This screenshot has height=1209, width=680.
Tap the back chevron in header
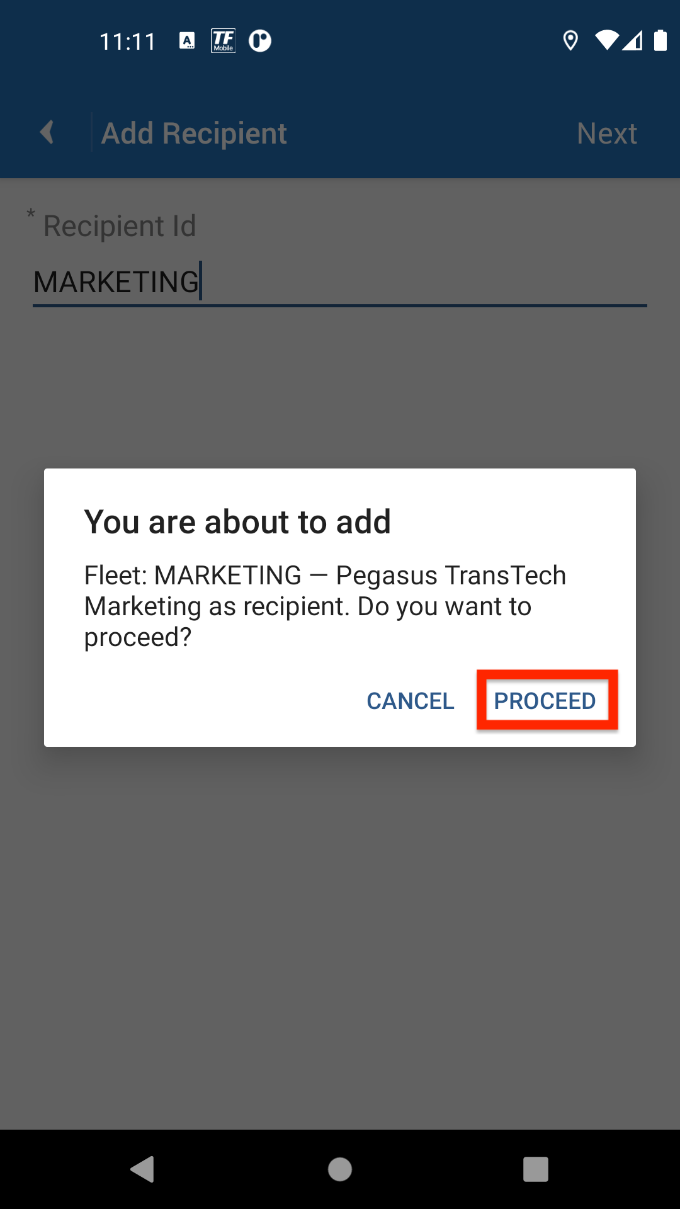point(47,132)
